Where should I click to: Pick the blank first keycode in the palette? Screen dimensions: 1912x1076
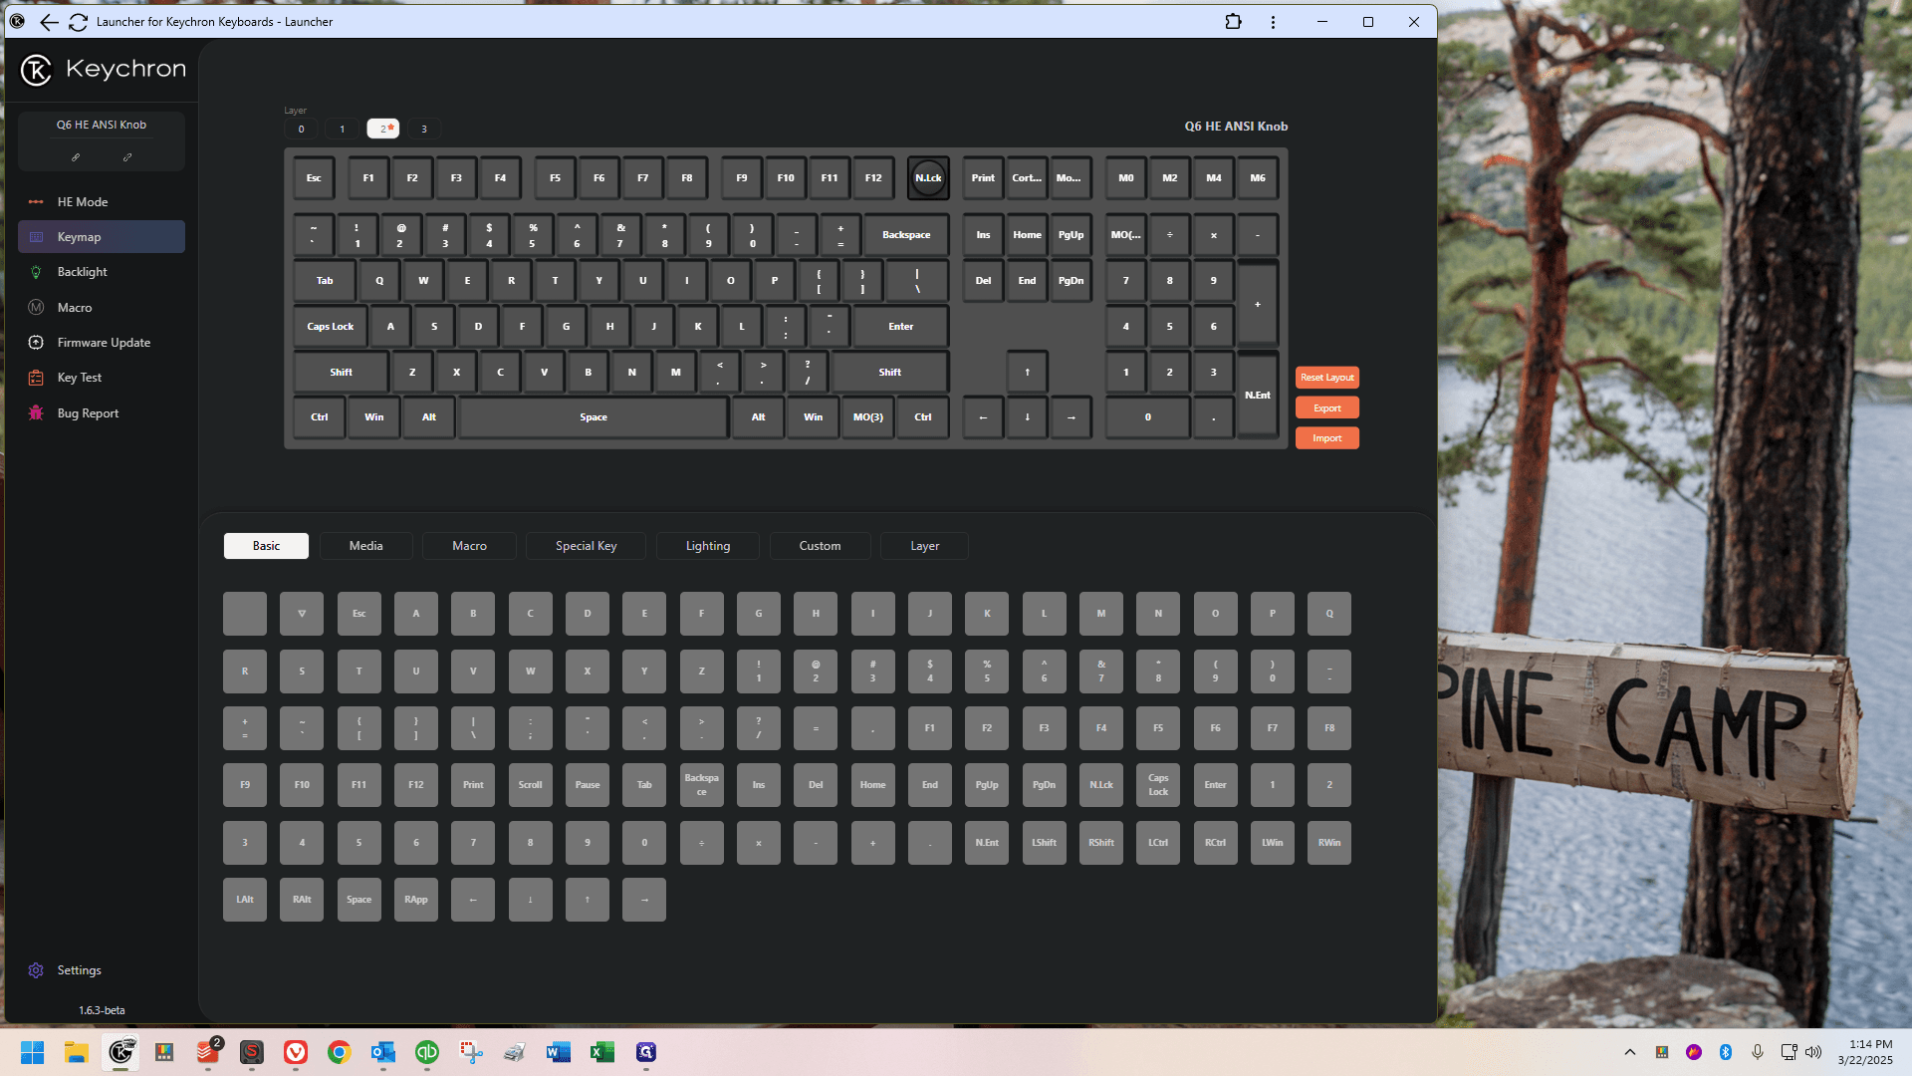[x=245, y=614]
